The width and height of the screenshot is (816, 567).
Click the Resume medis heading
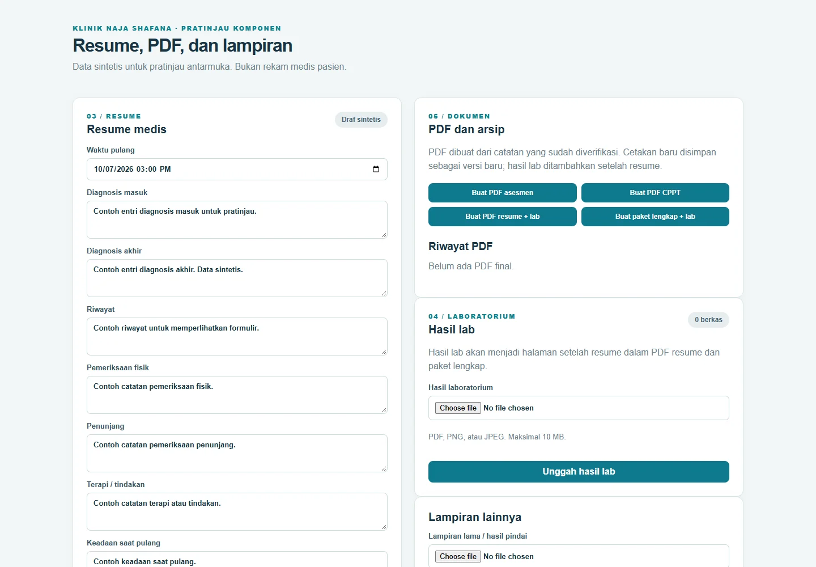[126, 129]
